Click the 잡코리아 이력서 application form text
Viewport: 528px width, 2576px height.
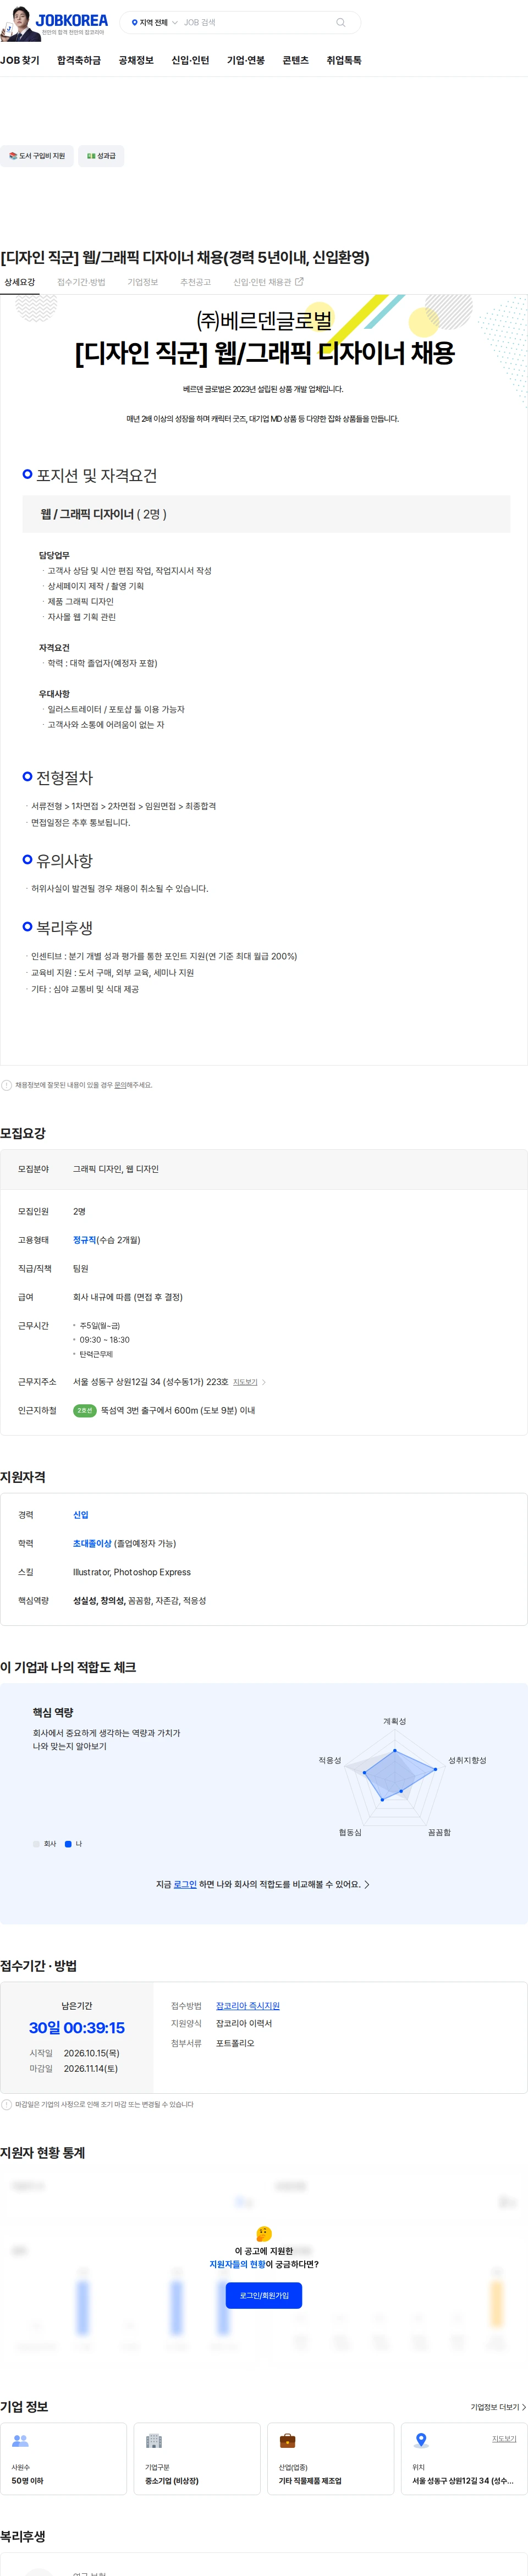coord(244,2023)
